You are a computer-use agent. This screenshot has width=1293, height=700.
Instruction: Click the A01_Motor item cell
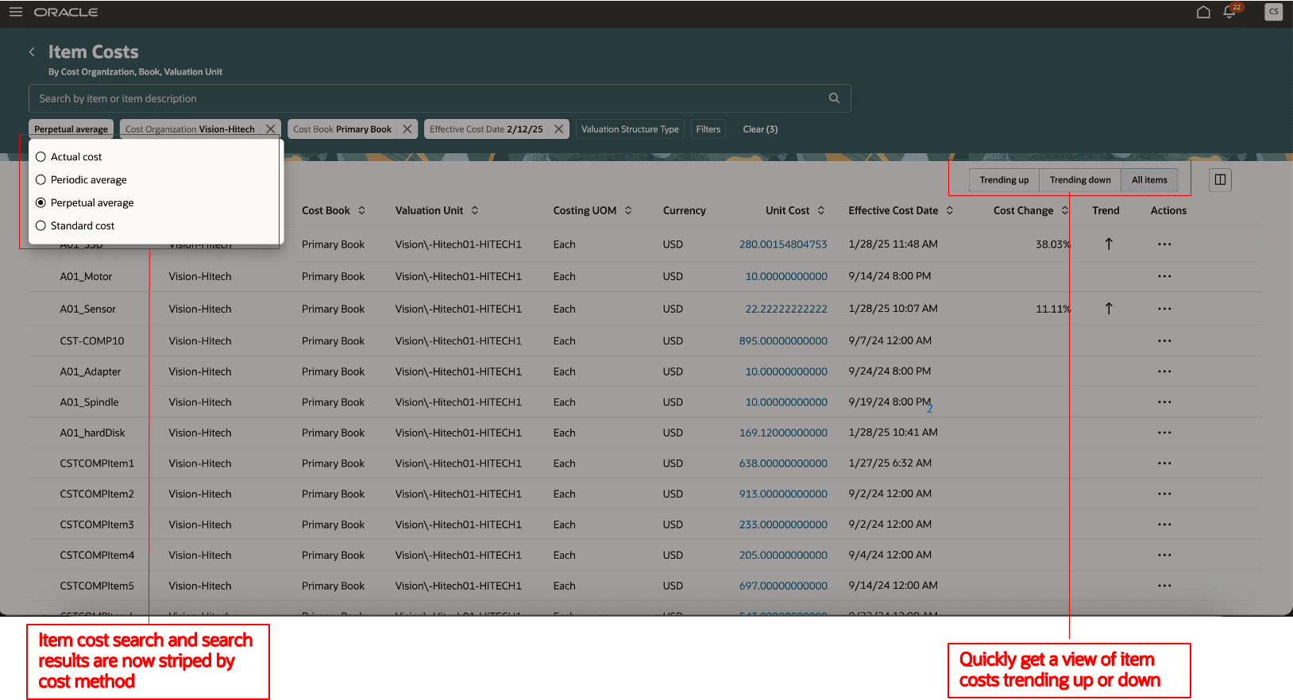click(x=86, y=276)
